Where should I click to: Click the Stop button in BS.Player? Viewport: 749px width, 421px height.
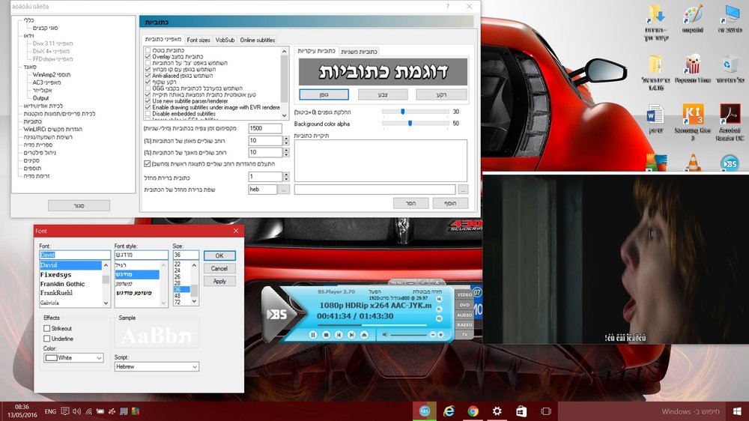point(326,335)
